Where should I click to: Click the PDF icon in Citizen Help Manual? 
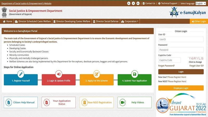point(9,102)
